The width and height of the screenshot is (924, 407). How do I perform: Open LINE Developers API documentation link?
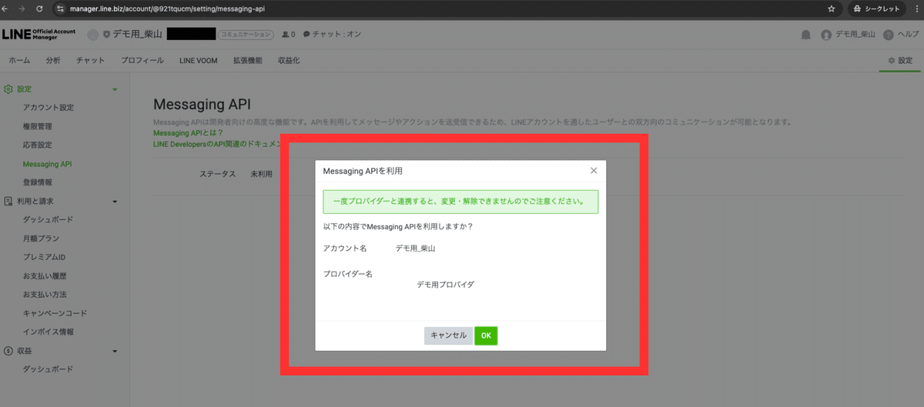[216, 144]
